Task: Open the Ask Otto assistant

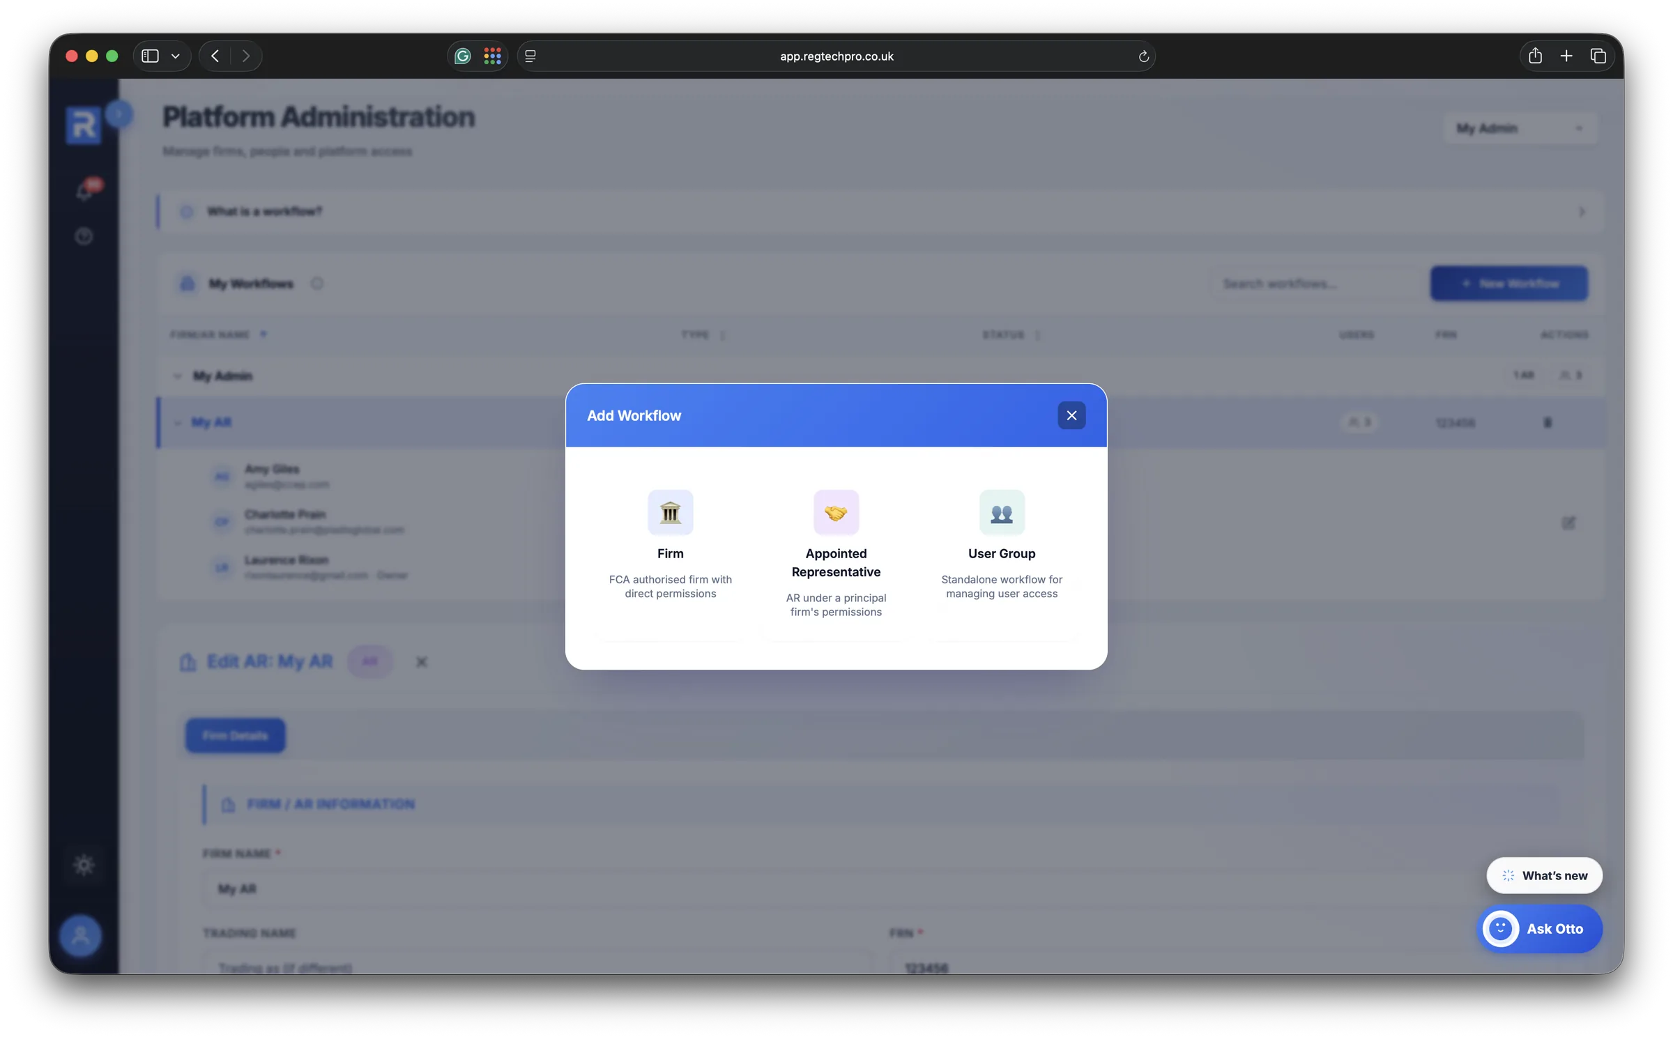Action: (1539, 928)
